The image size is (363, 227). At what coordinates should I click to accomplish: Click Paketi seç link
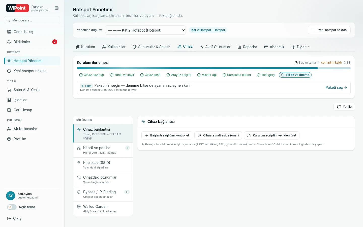[336, 88]
